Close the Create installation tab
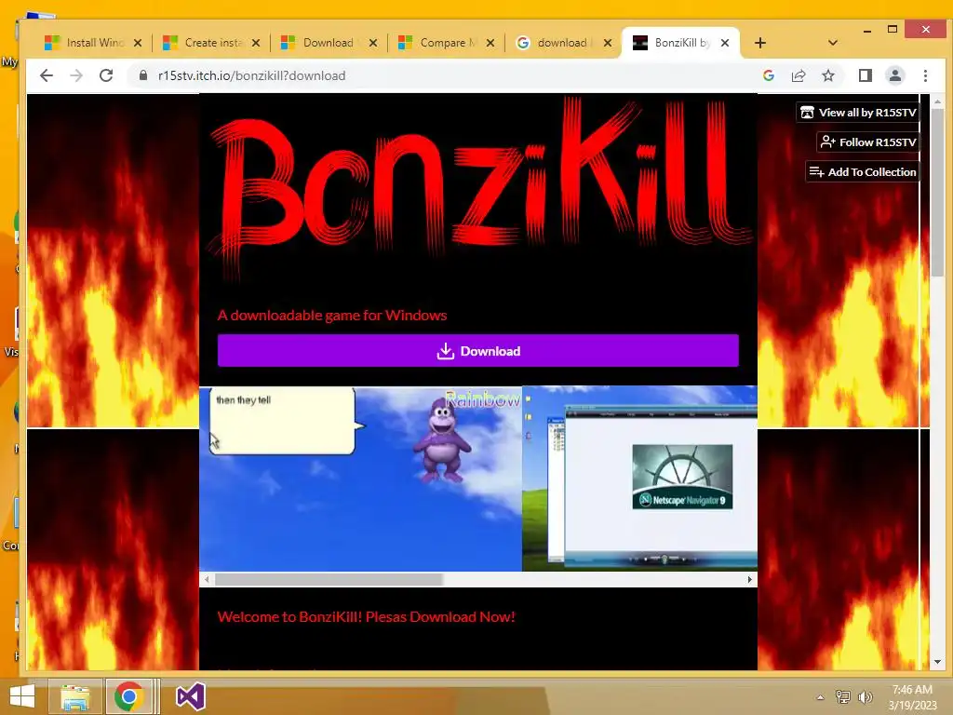Viewport: 953px width, 715px height. pos(256,43)
